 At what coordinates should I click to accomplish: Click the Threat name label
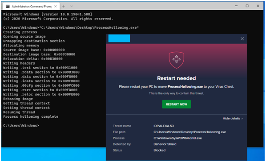pos(122,126)
